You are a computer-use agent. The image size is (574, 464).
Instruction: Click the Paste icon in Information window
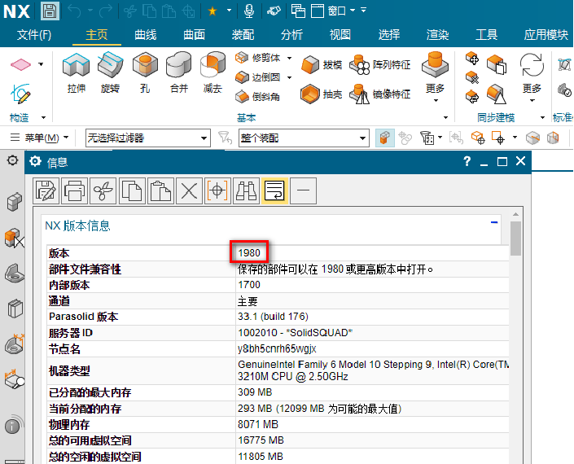pos(160,190)
